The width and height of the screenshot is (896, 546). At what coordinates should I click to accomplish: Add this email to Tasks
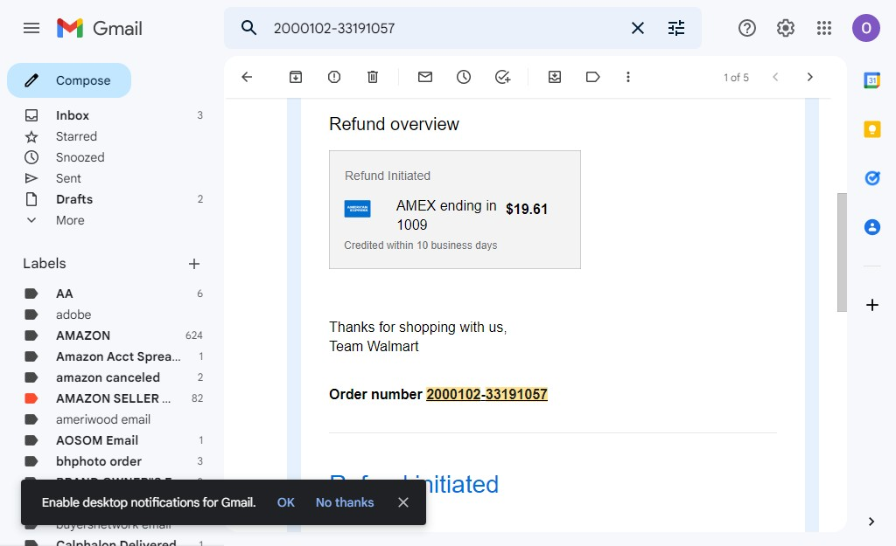point(502,77)
